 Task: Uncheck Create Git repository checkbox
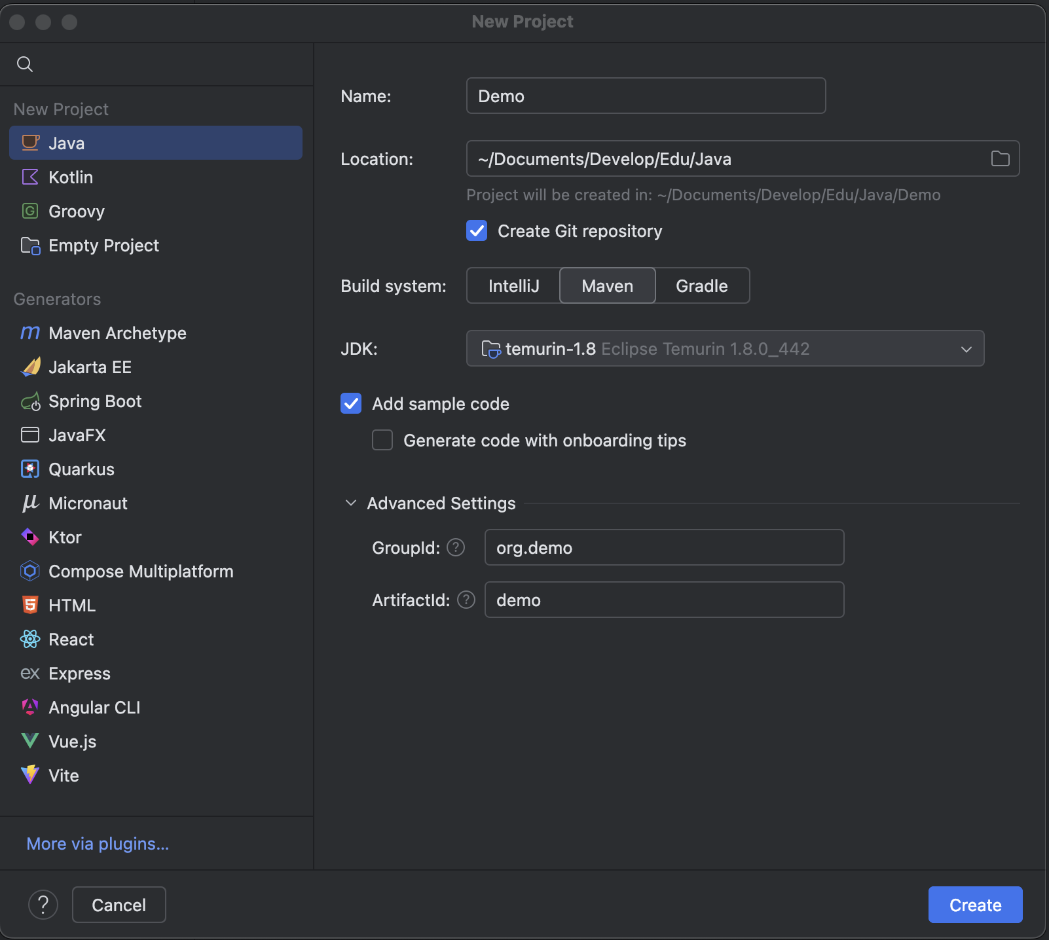coord(477,230)
